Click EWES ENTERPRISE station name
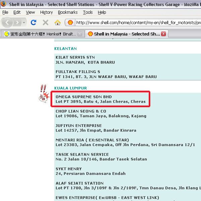 point(108,198)
